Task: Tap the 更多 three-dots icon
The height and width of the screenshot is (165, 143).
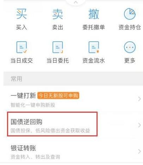Action: [130, 47]
